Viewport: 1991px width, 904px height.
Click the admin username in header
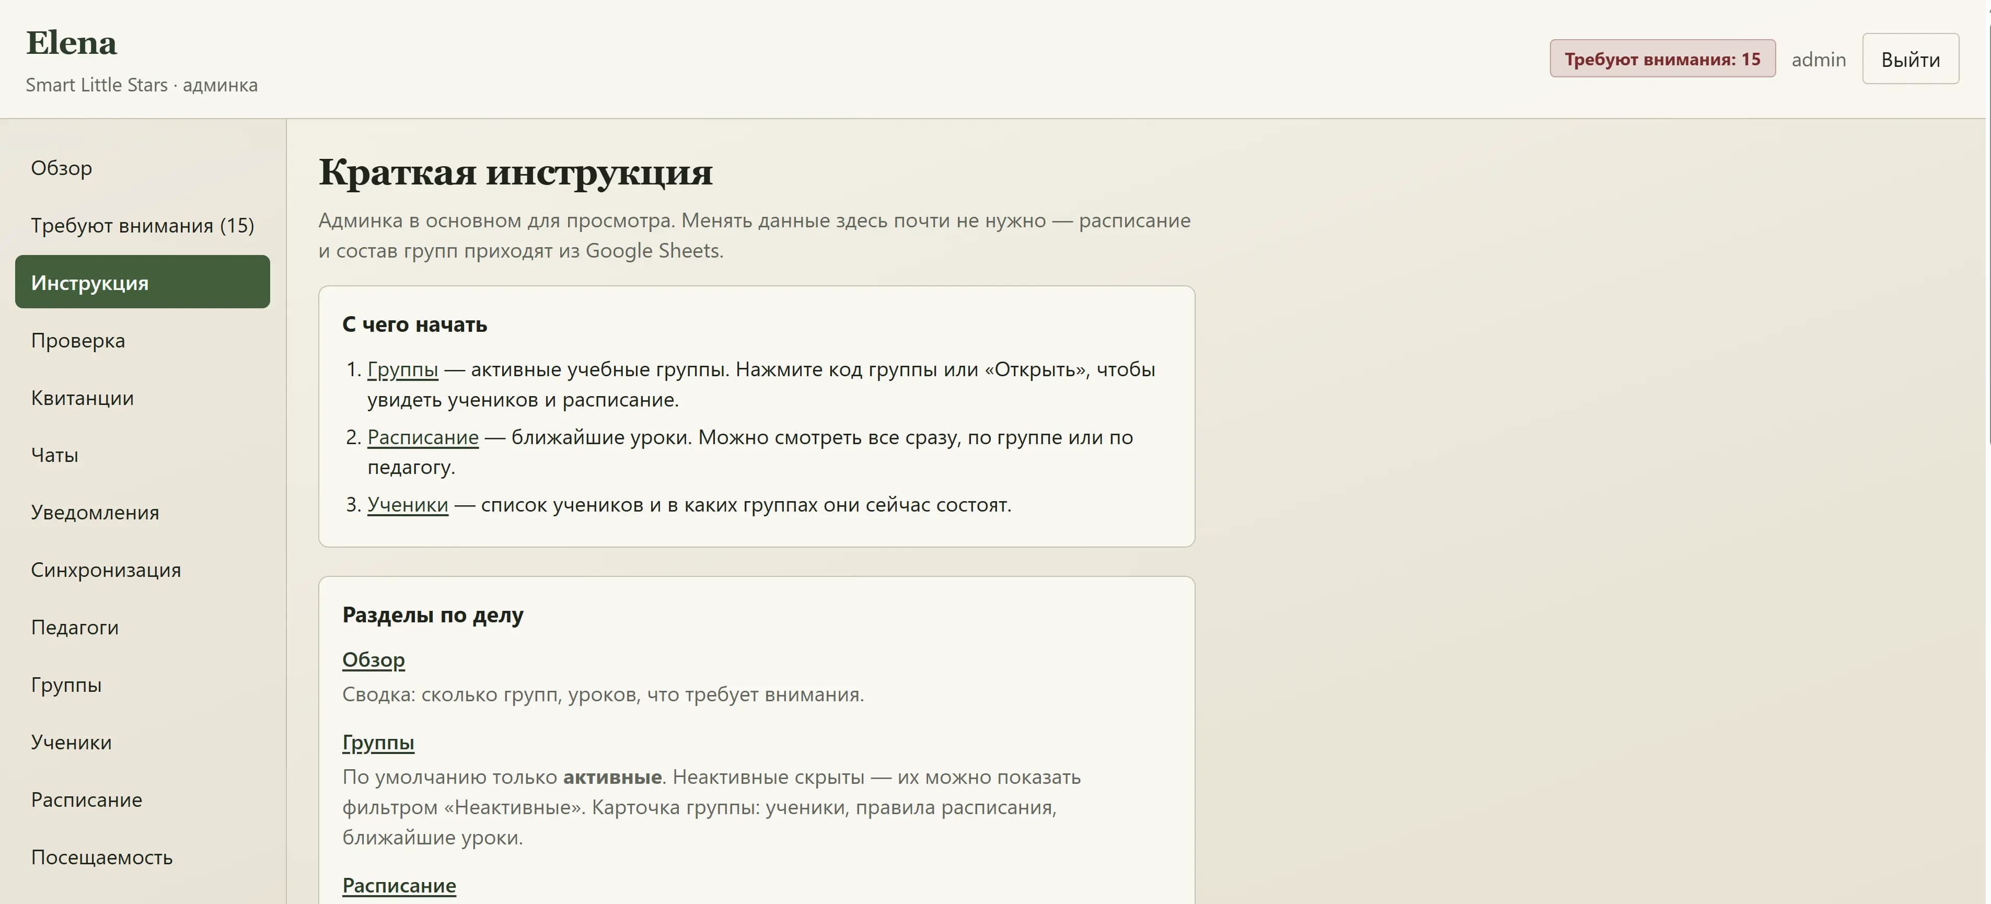[1818, 60]
